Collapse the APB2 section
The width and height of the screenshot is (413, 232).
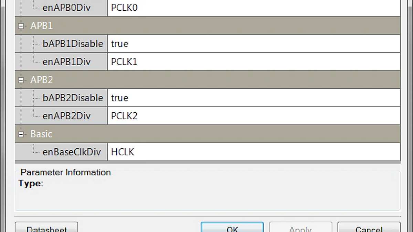[21, 80]
